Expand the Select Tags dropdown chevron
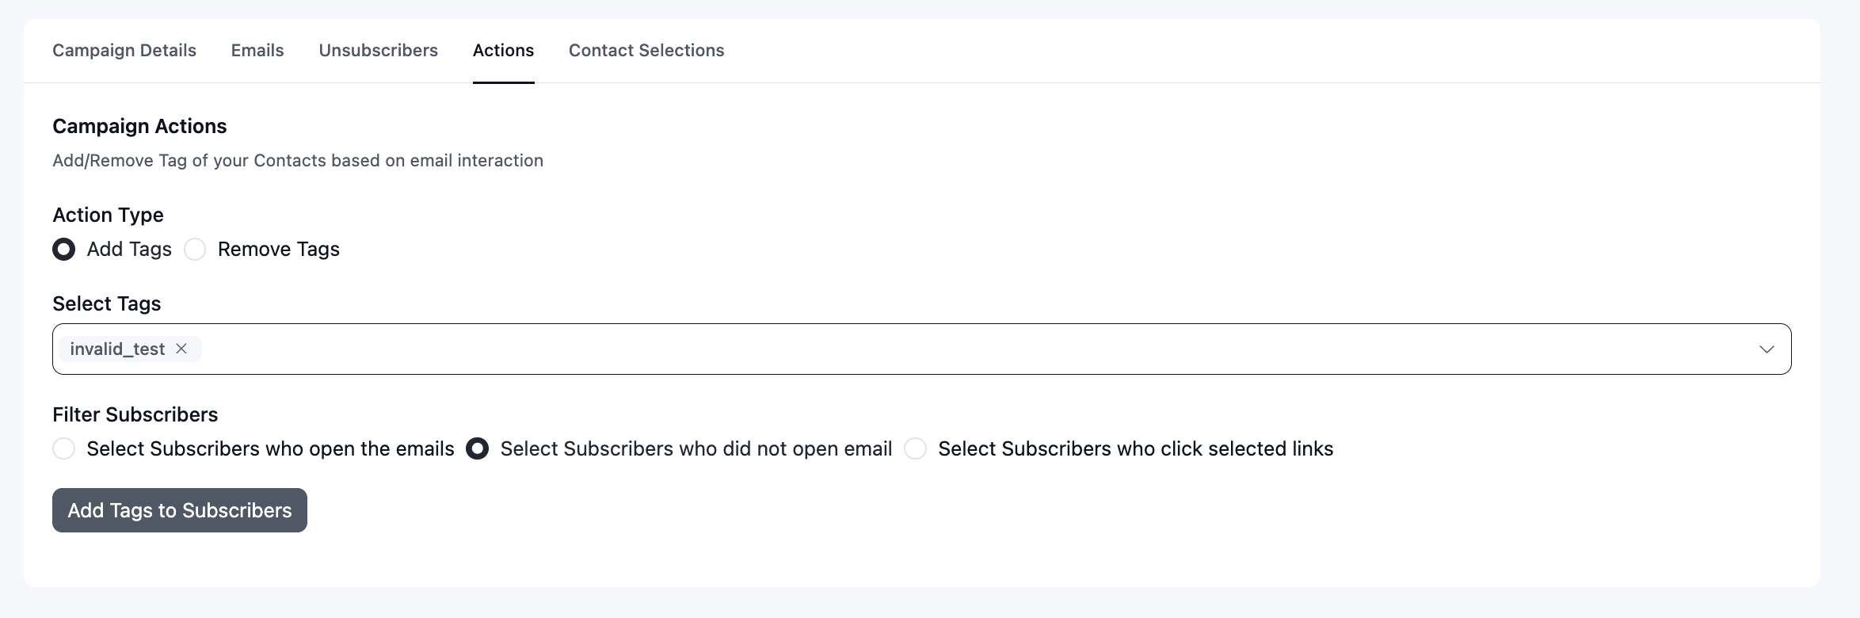This screenshot has height=618, width=1860. (x=1767, y=349)
